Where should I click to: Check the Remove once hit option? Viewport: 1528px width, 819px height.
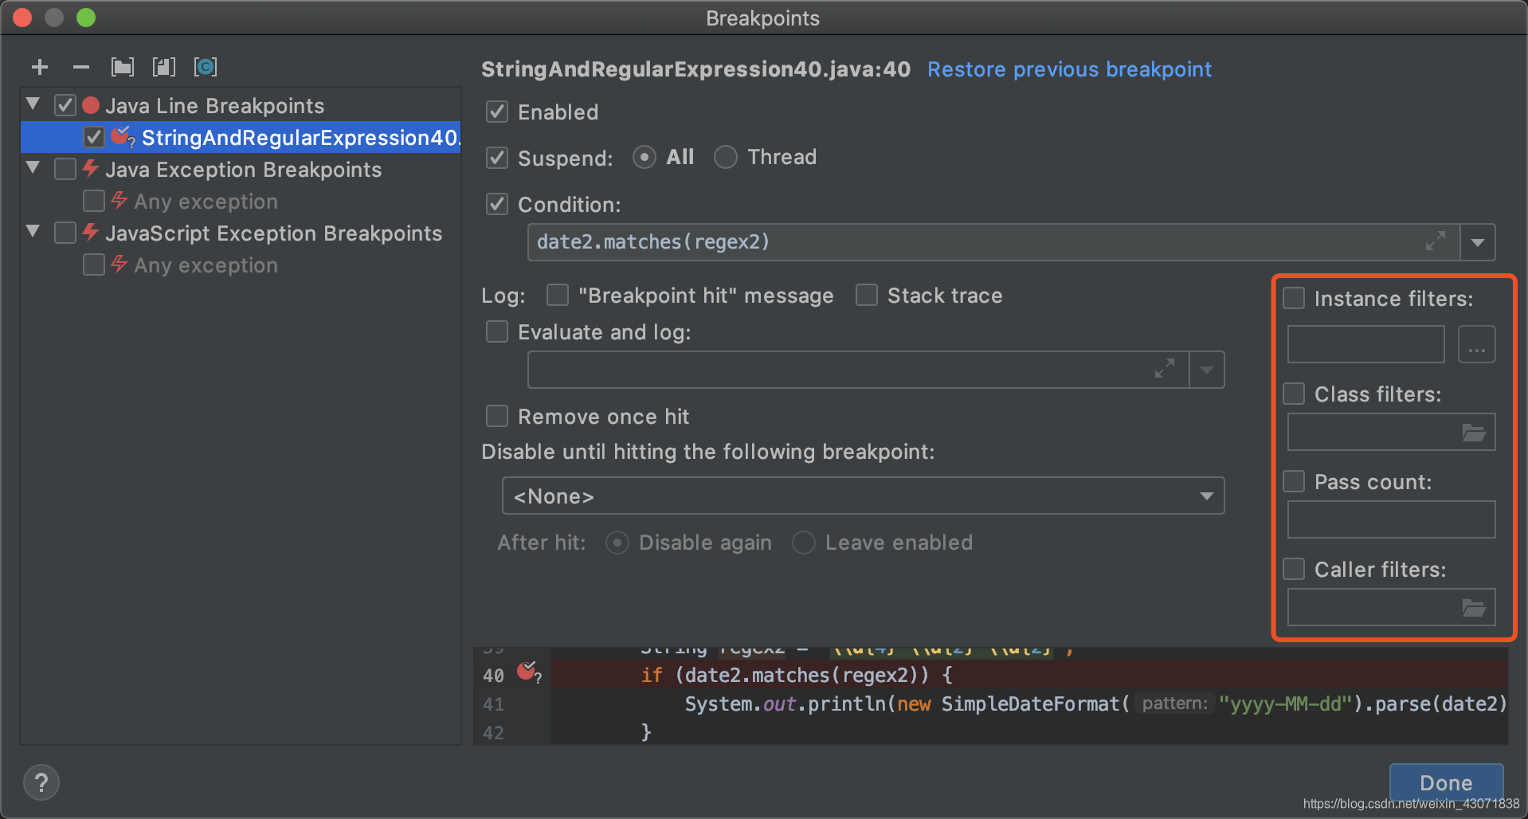(497, 416)
